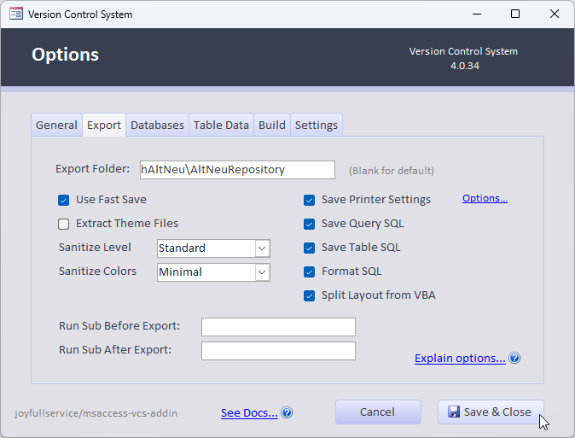This screenshot has width=575, height=438.
Task: Click the Access app icon in title bar
Action: pos(15,15)
